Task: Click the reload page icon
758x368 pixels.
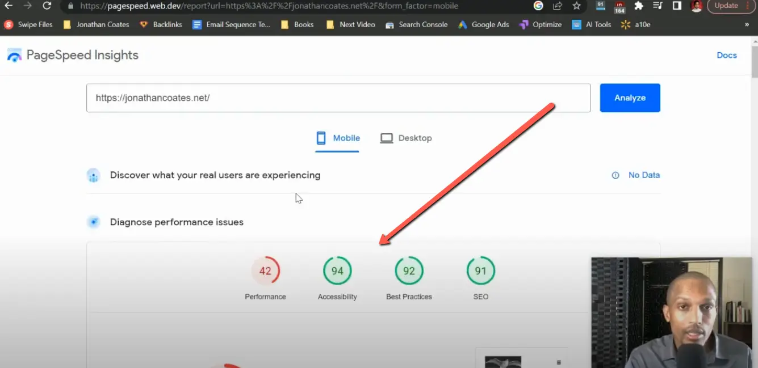Action: (x=47, y=6)
